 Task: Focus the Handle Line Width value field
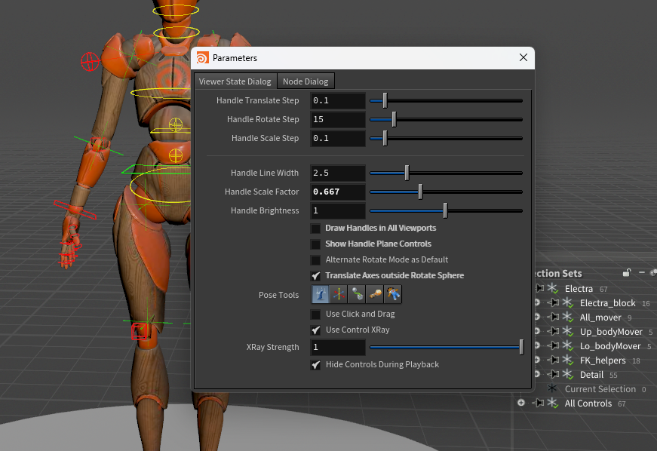pos(338,173)
